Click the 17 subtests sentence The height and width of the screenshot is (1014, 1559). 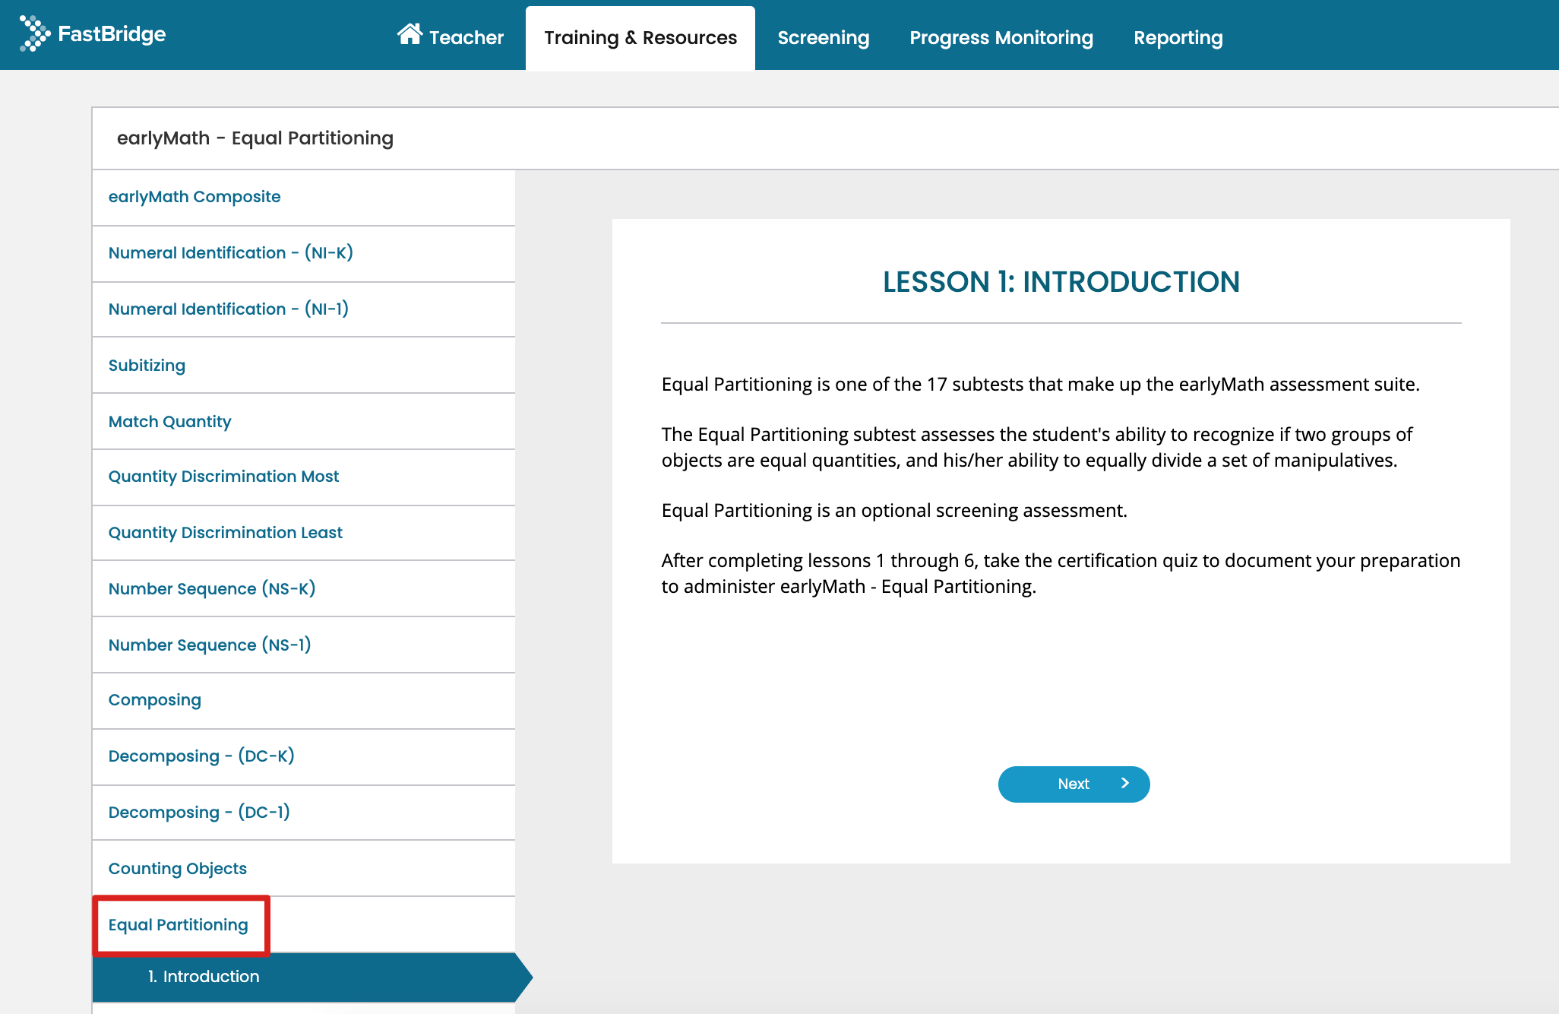1040,384
